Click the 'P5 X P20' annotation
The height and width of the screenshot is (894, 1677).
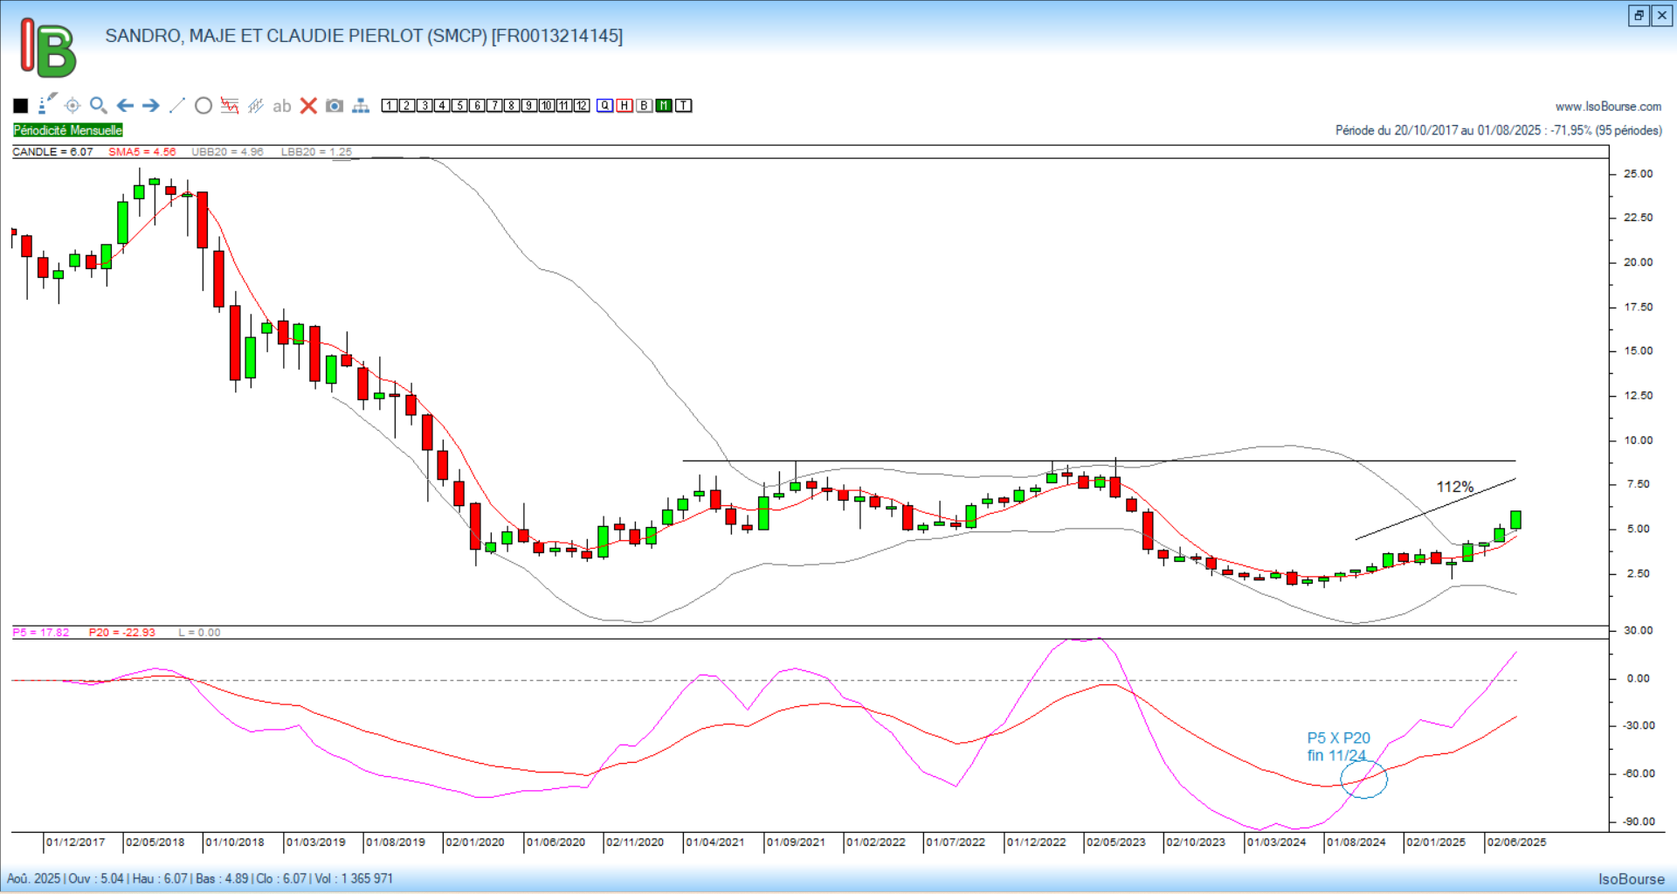click(x=1339, y=738)
